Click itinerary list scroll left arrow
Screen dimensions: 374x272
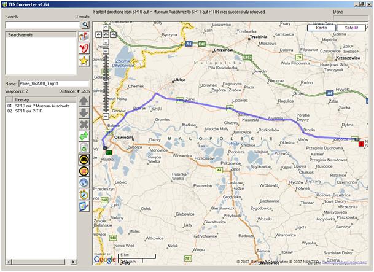point(9,262)
